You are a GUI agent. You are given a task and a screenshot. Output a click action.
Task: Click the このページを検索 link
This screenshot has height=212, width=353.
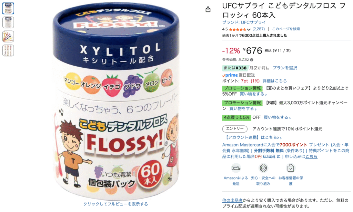[286, 29]
